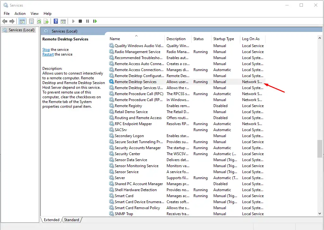Open the View menu

(34, 14)
